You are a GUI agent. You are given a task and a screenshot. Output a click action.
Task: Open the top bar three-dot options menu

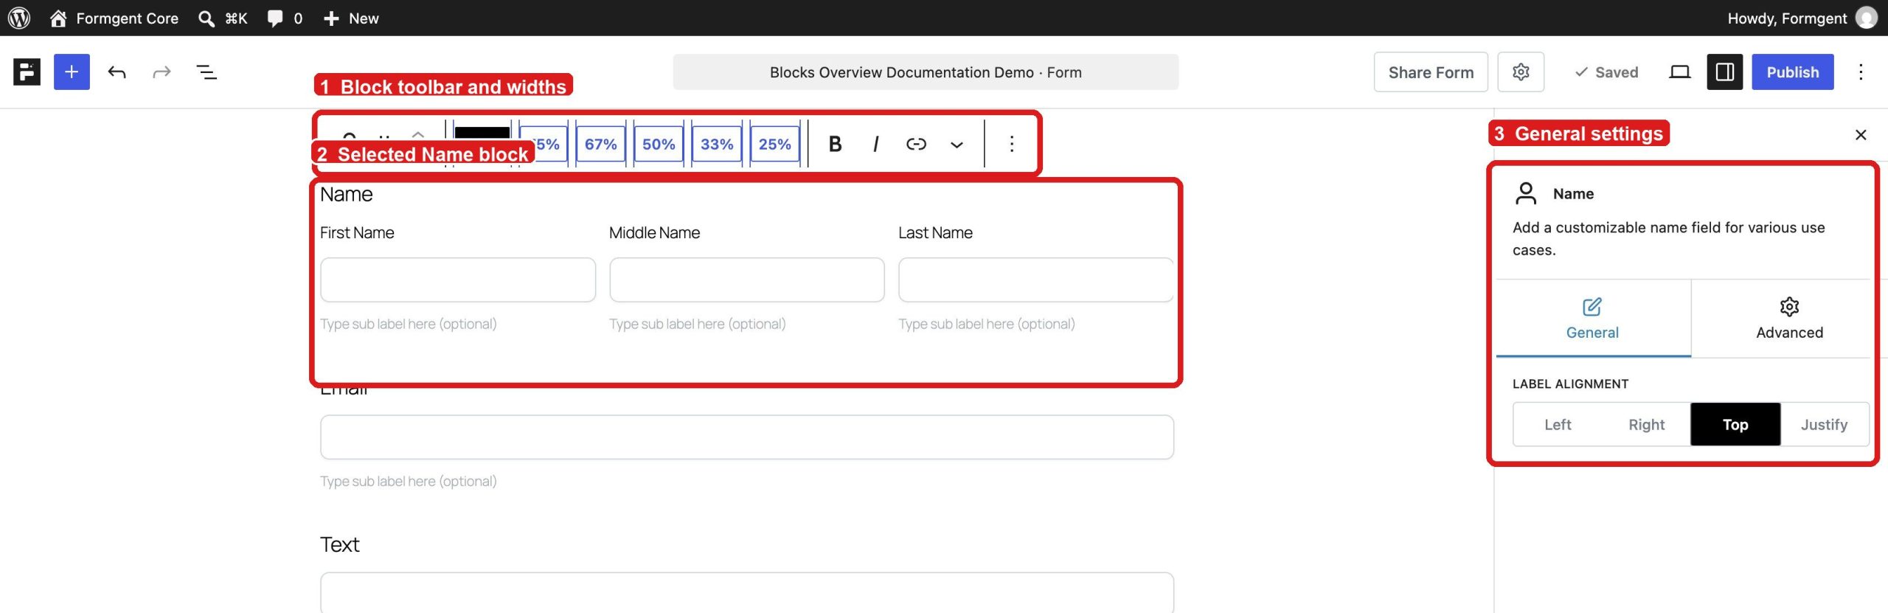1861,72
